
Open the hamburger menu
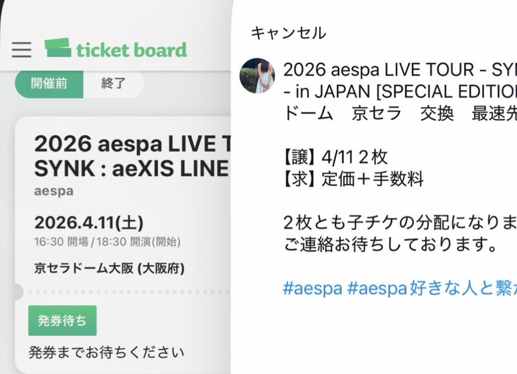point(22,49)
